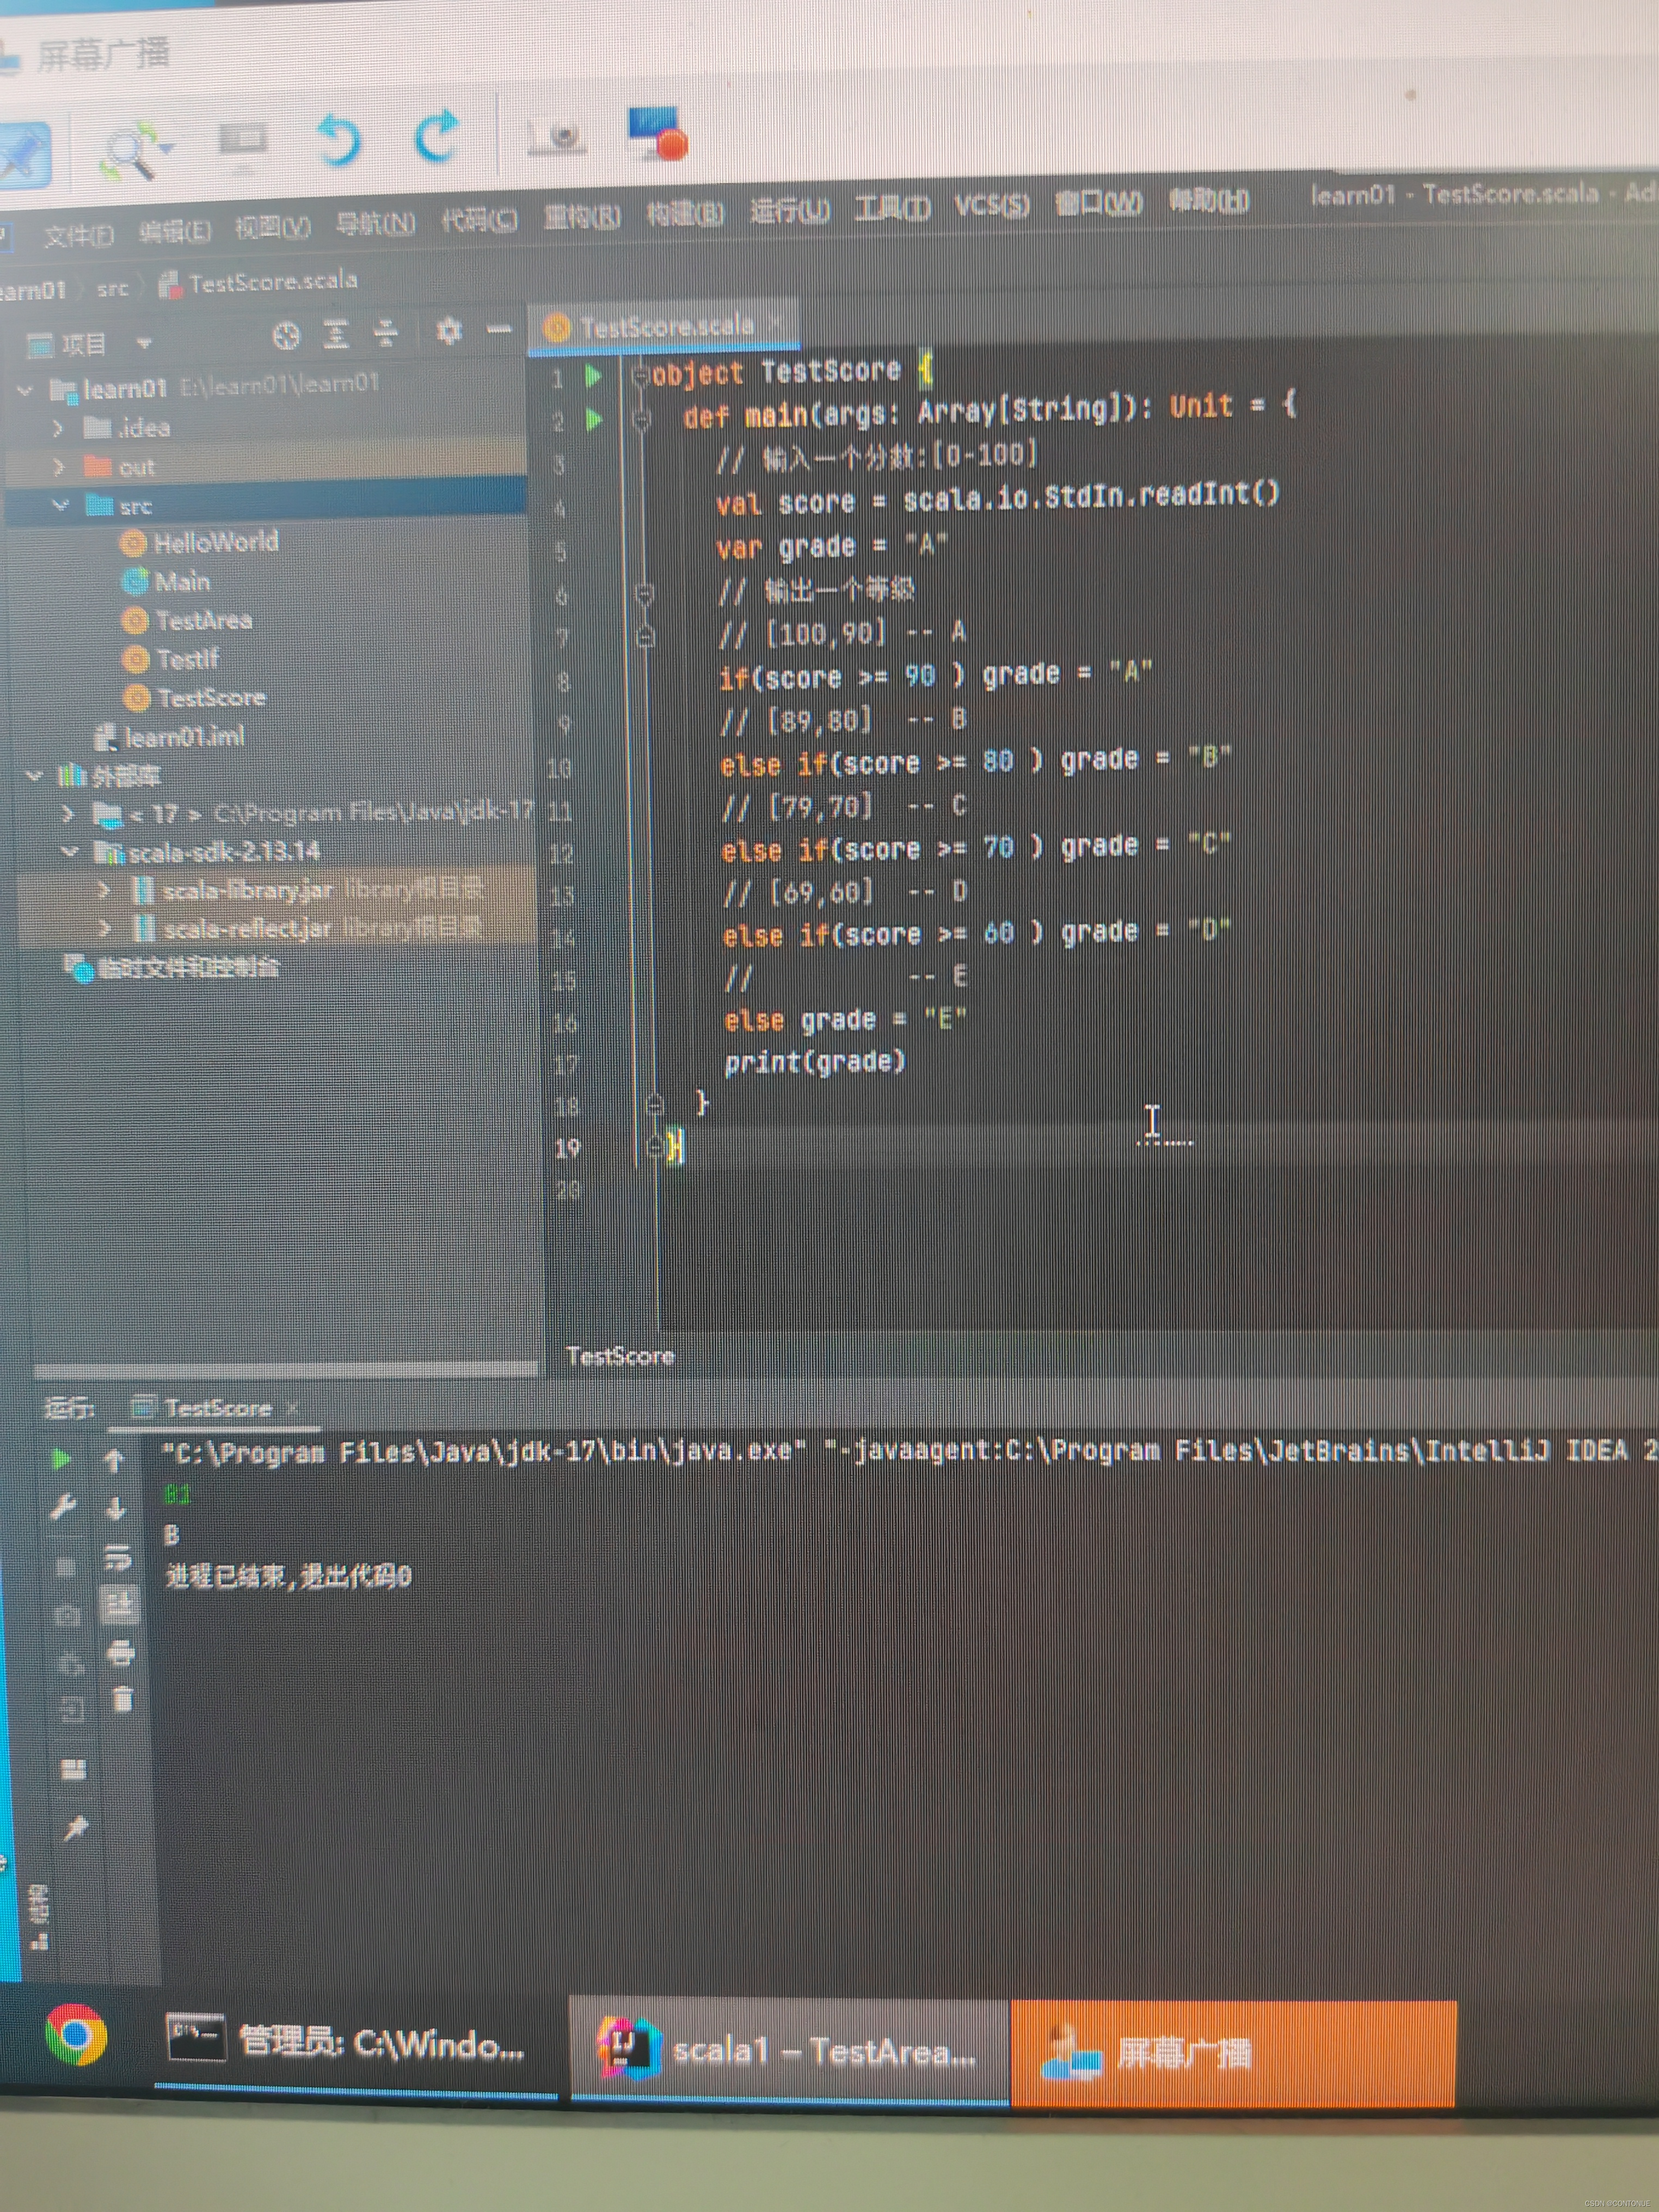1659x2212 pixels.
Task: Click the down arrow in Run console toolbar
Action: (115, 1508)
